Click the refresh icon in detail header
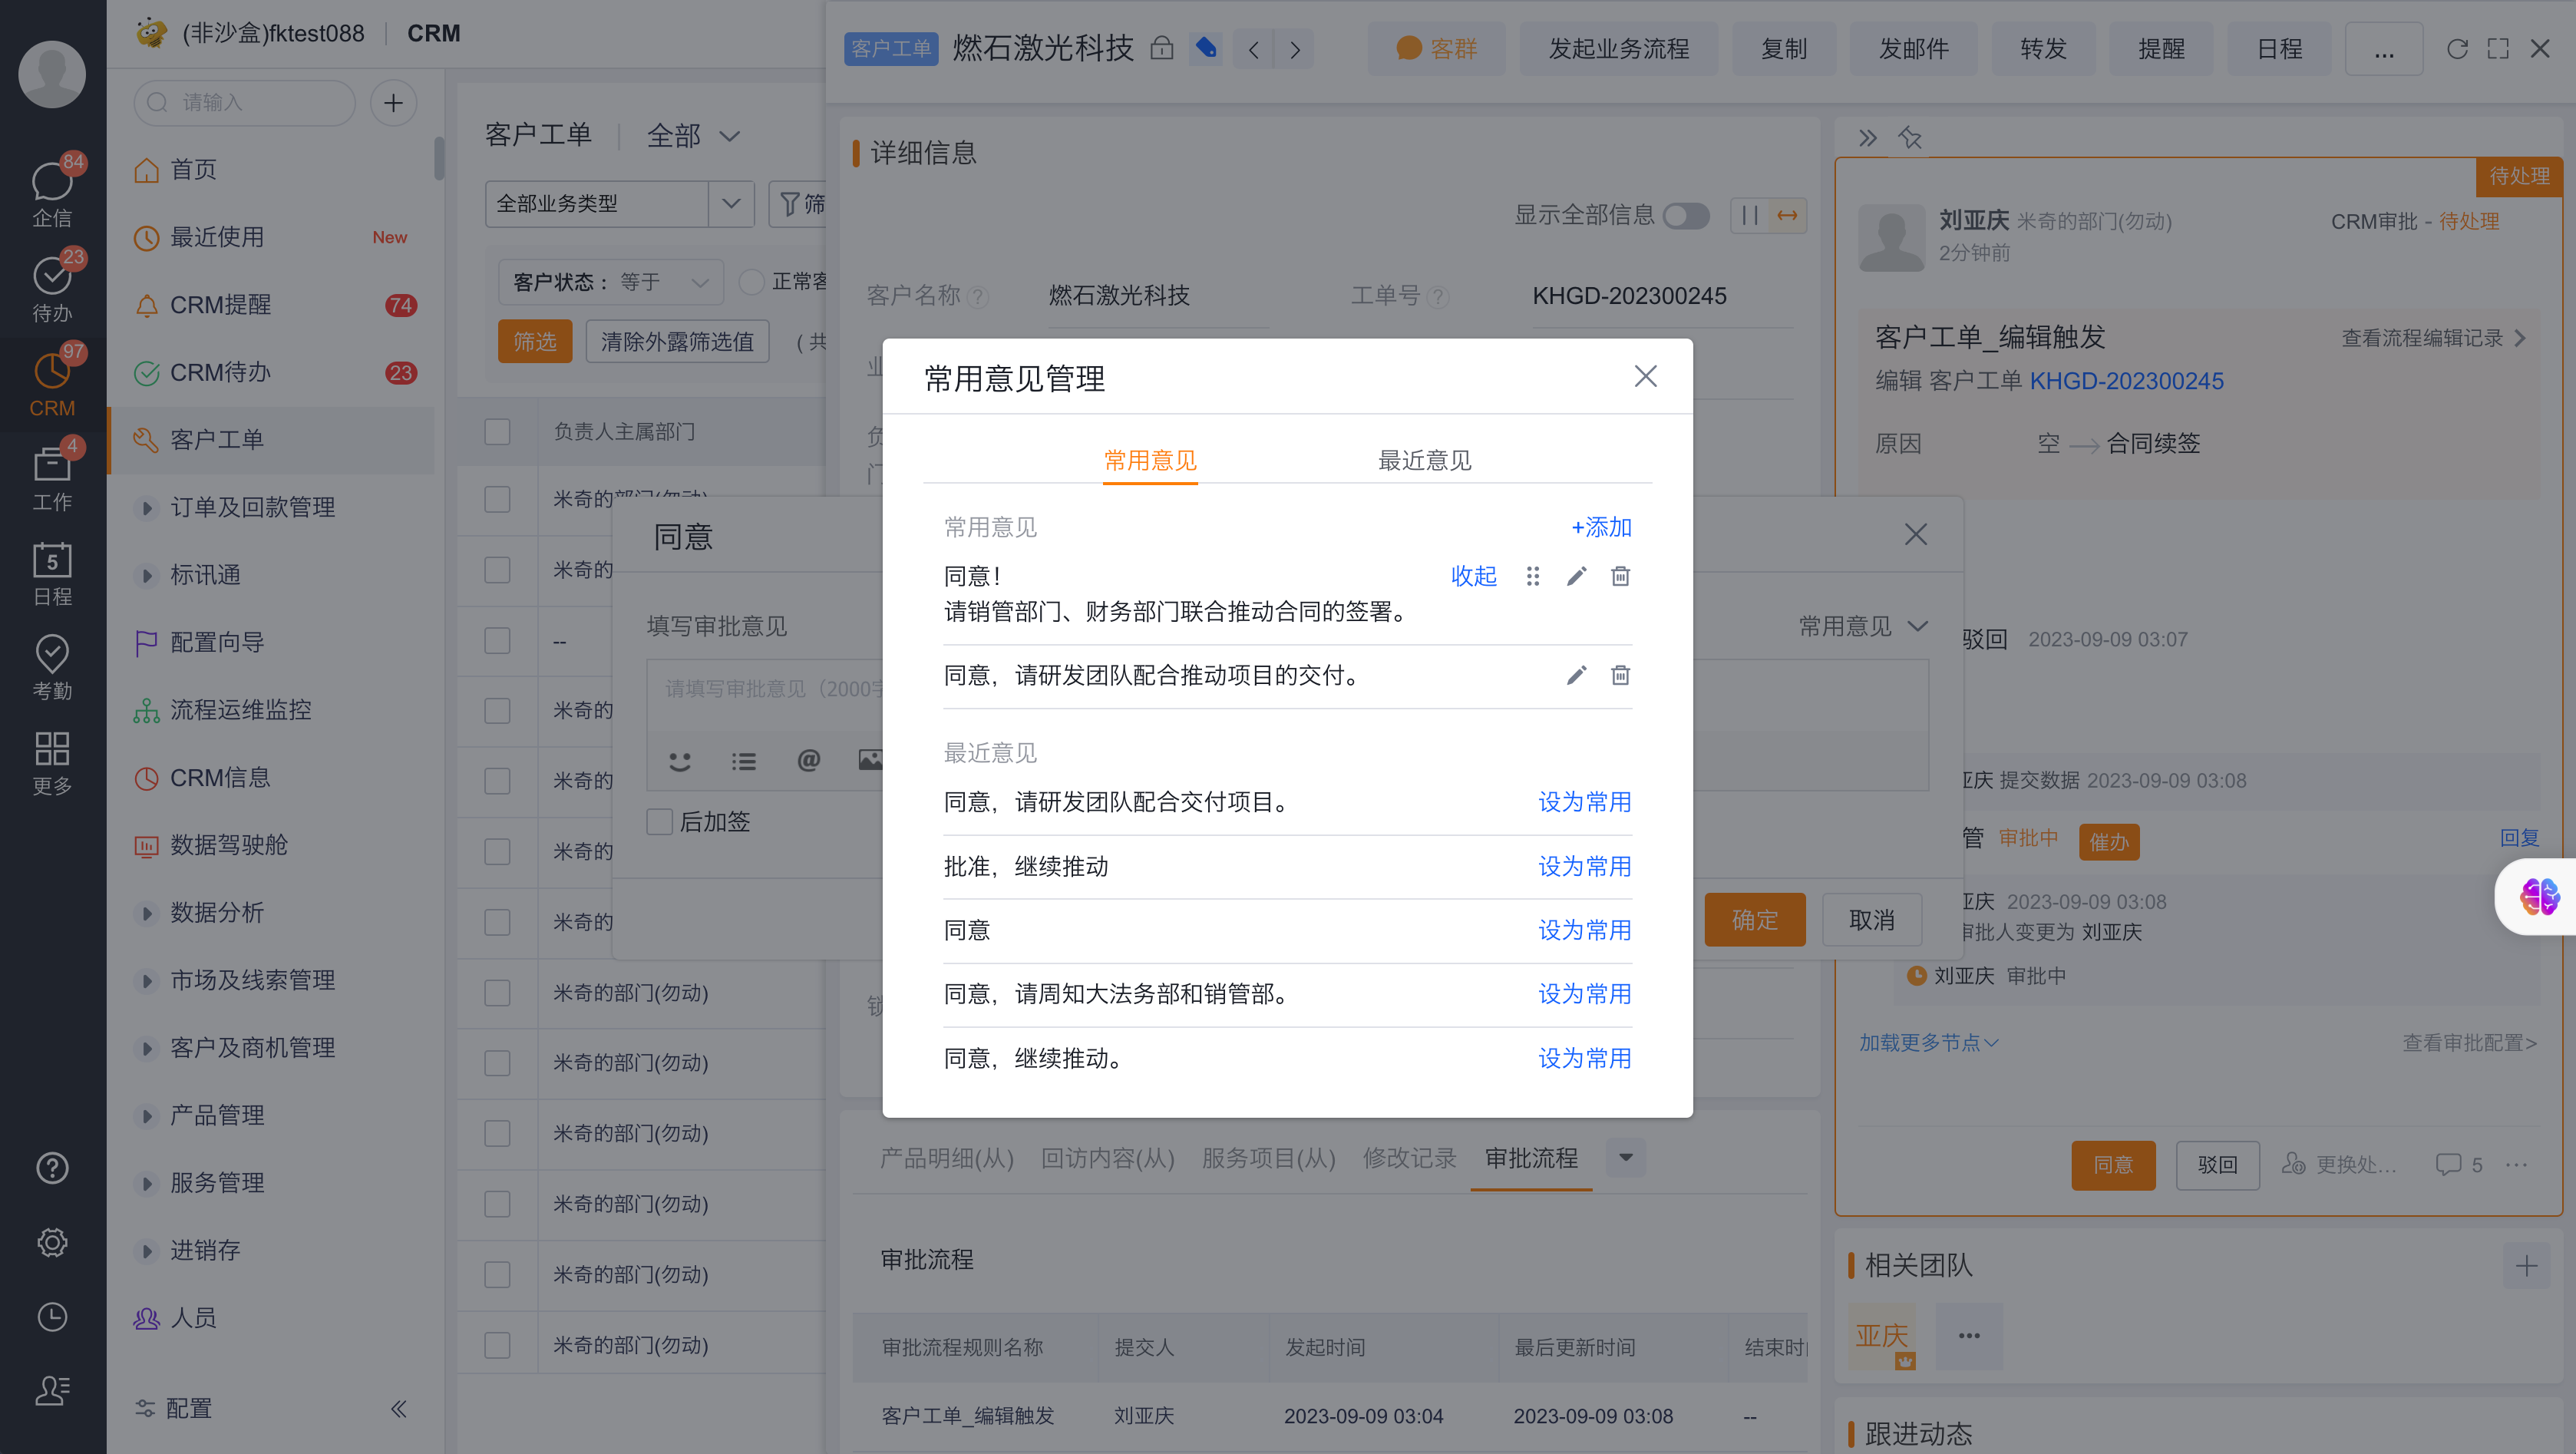The width and height of the screenshot is (2576, 1454). pyautogui.click(x=2457, y=49)
